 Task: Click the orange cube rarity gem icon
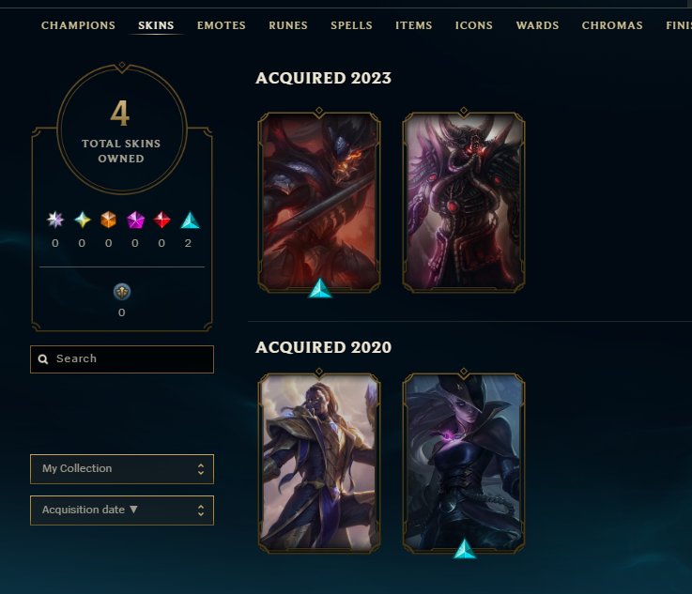point(109,220)
